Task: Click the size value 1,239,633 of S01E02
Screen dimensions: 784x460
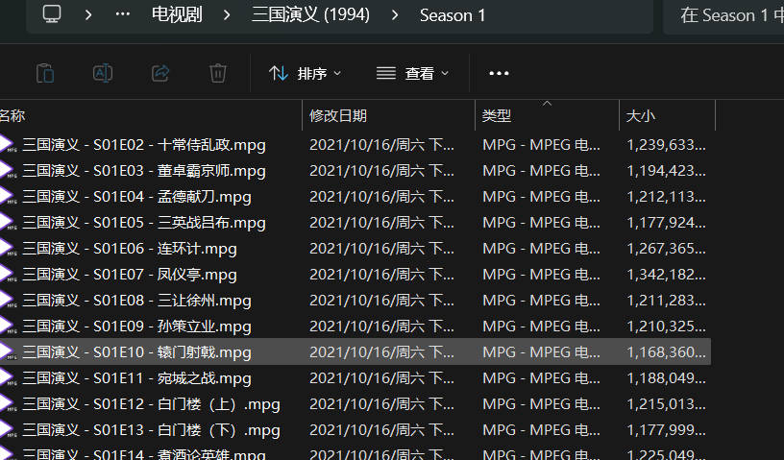Action: pos(667,145)
